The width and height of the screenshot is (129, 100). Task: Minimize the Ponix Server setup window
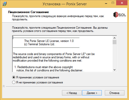click(x=106, y=4)
